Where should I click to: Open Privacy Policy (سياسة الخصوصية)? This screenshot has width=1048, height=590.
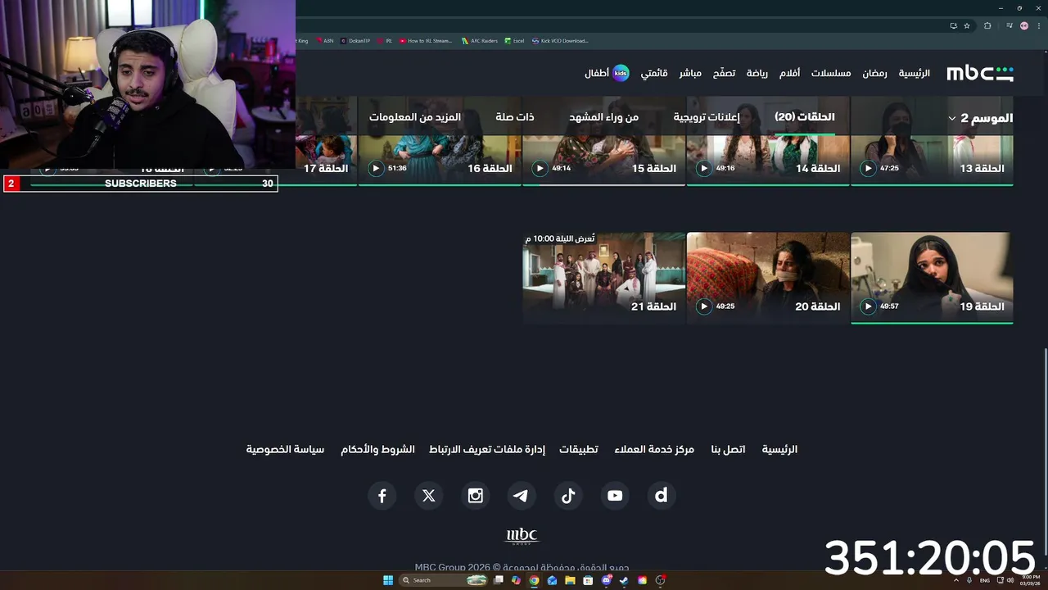coord(285,449)
